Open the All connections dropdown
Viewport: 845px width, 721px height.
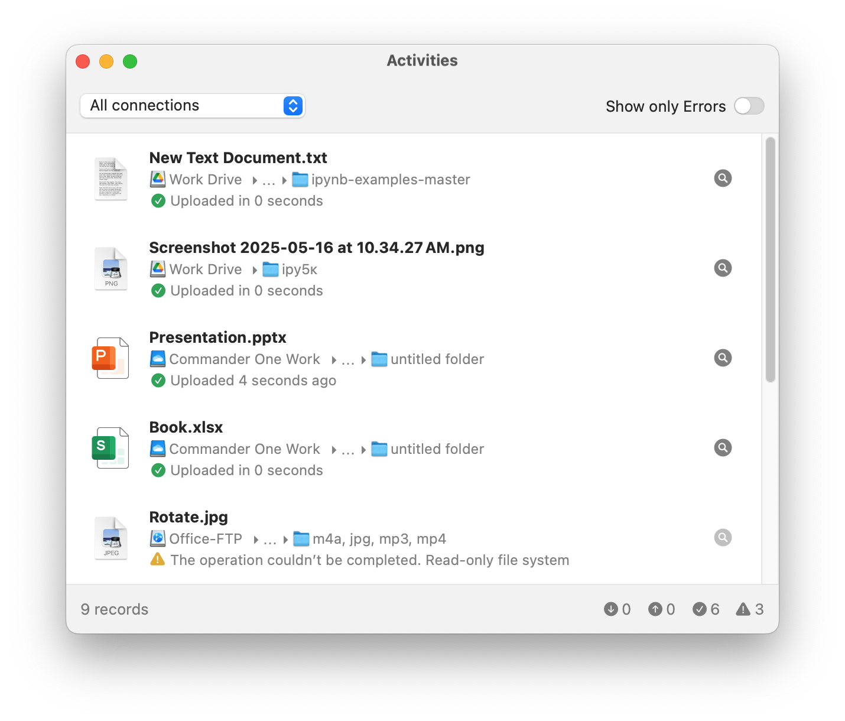pyautogui.click(x=192, y=106)
